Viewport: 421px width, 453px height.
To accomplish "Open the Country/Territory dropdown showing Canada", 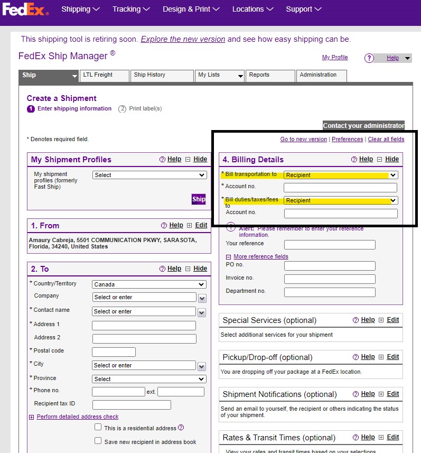I will pos(149,284).
